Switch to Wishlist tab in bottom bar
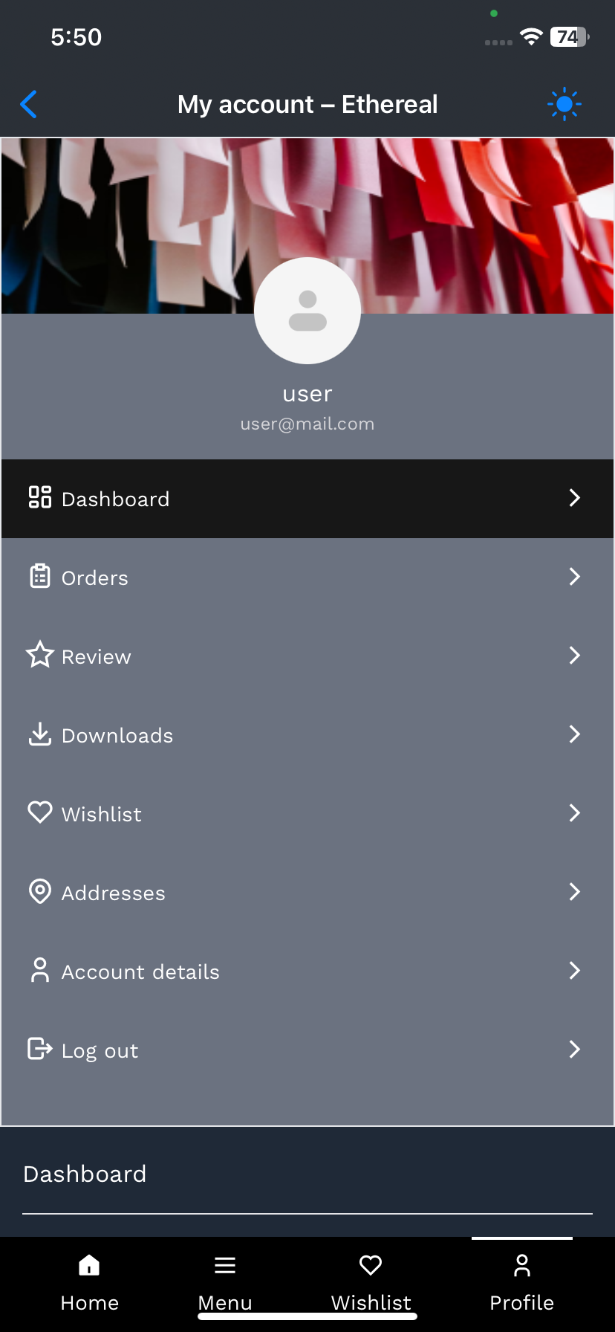The height and width of the screenshot is (1332, 615). pos(371,1284)
